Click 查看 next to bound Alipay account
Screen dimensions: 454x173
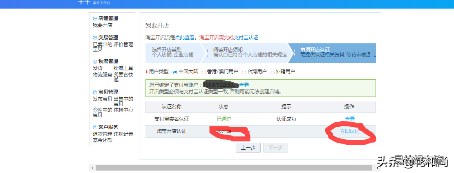pyautogui.click(x=244, y=85)
